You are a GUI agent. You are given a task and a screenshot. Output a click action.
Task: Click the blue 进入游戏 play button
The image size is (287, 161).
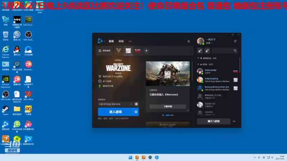coord(116,112)
